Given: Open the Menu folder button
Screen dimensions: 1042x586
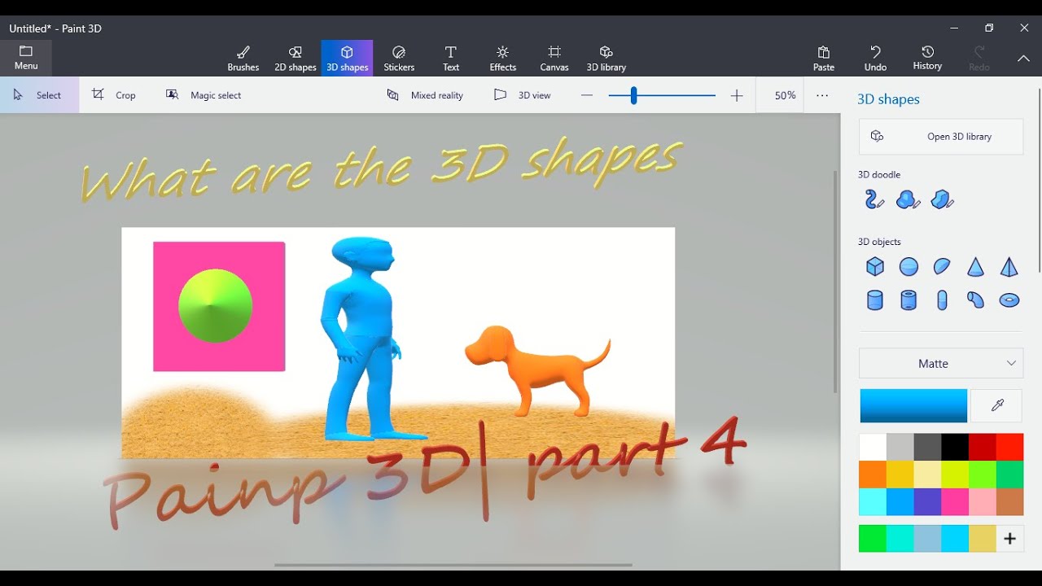Looking at the screenshot, I should tap(26, 58).
